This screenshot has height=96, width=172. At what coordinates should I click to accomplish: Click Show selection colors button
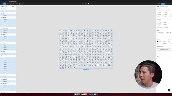click(x=164, y=49)
